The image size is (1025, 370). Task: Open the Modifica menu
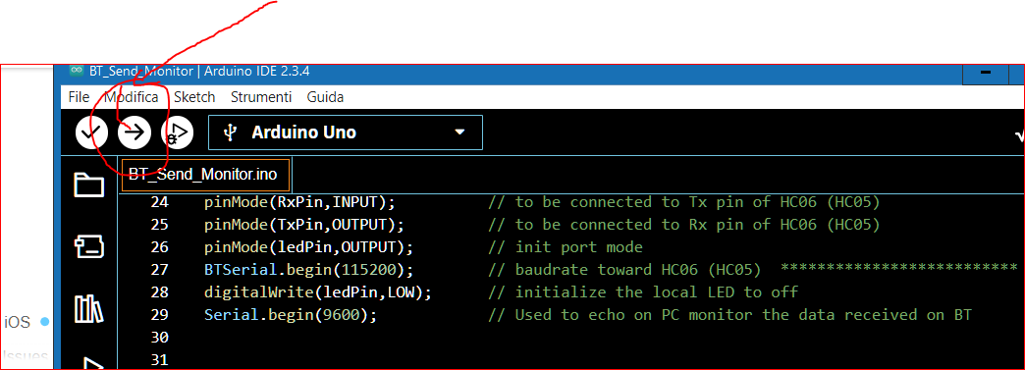pyautogui.click(x=132, y=97)
